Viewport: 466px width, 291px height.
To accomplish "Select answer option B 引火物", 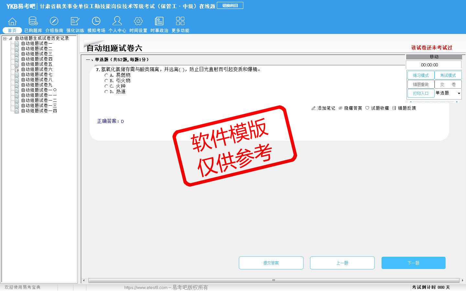I will (x=106, y=81).
